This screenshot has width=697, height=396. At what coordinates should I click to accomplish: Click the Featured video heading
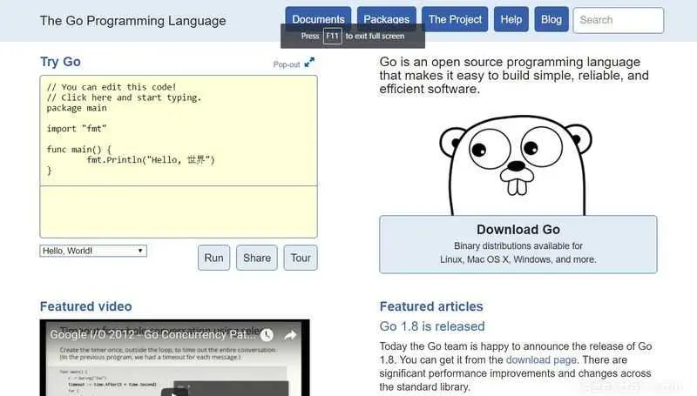[85, 306]
